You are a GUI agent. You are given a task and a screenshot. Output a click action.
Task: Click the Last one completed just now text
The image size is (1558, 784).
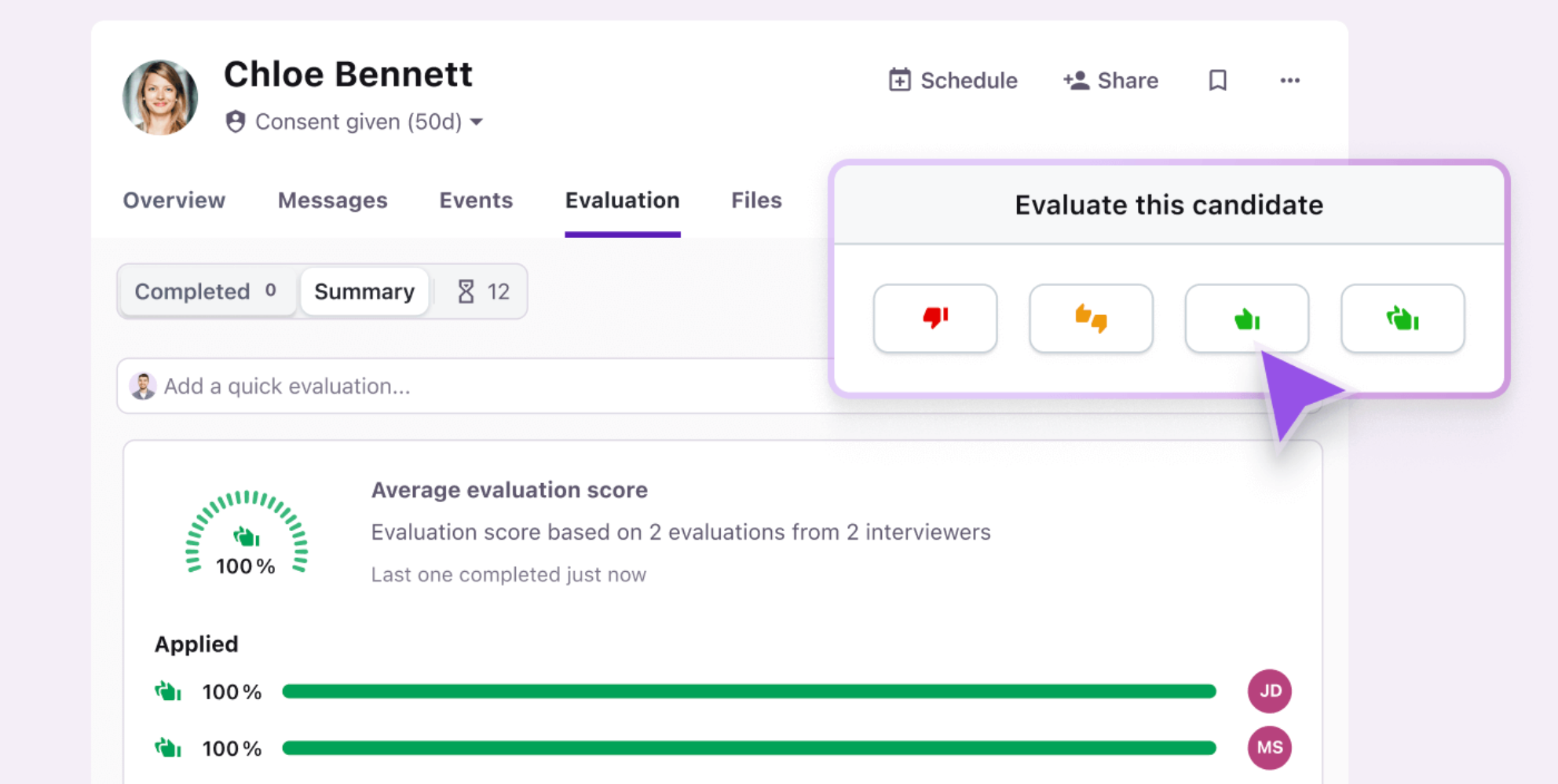[508, 575]
